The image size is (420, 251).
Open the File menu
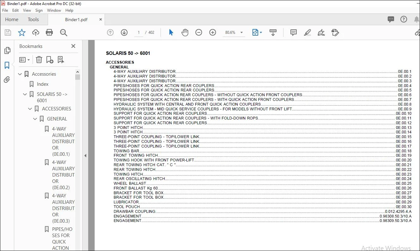[x=5, y=10]
